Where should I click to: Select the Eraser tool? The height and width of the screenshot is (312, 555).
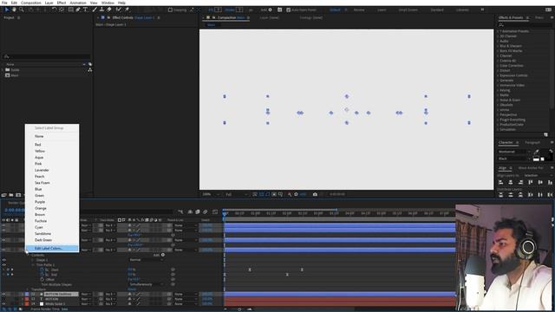[109, 10]
